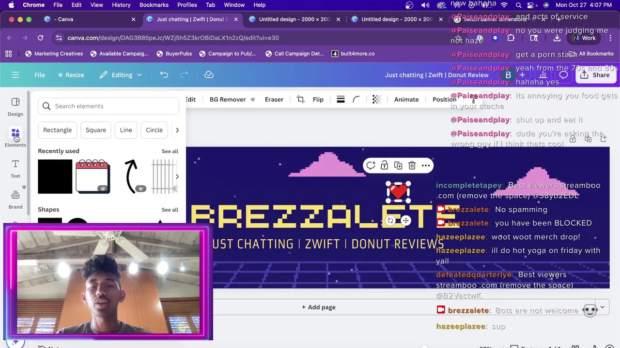The width and height of the screenshot is (620, 348).
Task: Toggle lock on the selected heart element
Action: pos(384,166)
